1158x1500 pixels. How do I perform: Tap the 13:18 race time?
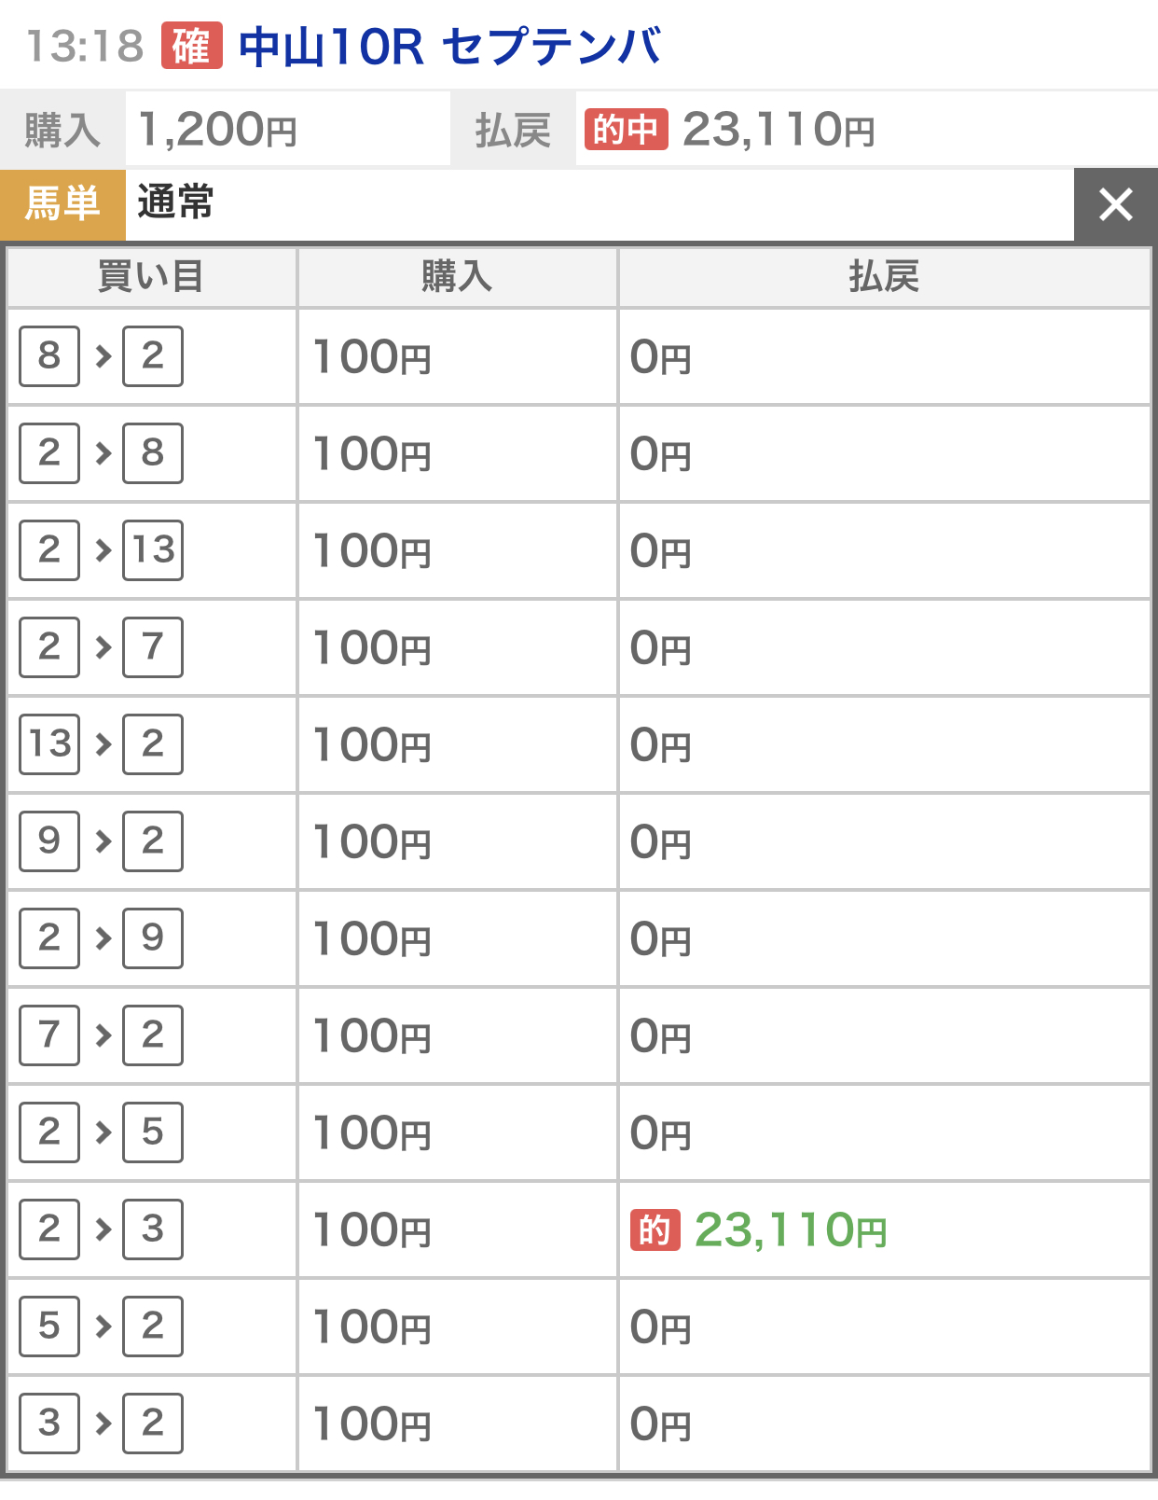(x=85, y=47)
